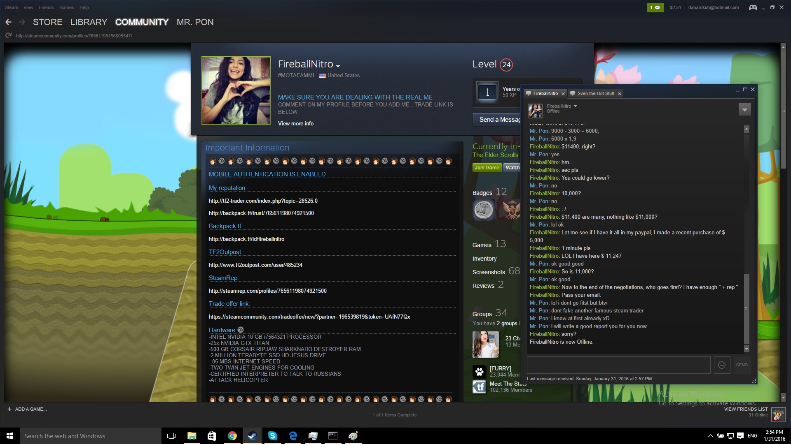791x444 pixels.
Task: Click the View more info link
Action: (295, 123)
